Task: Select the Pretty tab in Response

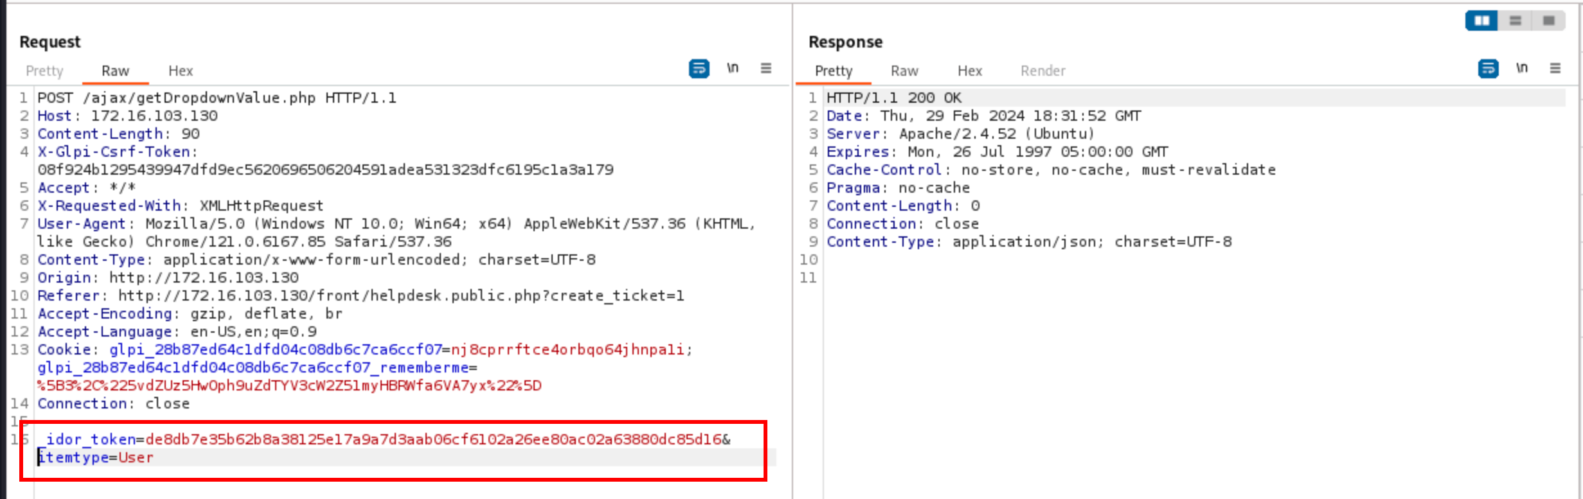Action: coord(834,71)
